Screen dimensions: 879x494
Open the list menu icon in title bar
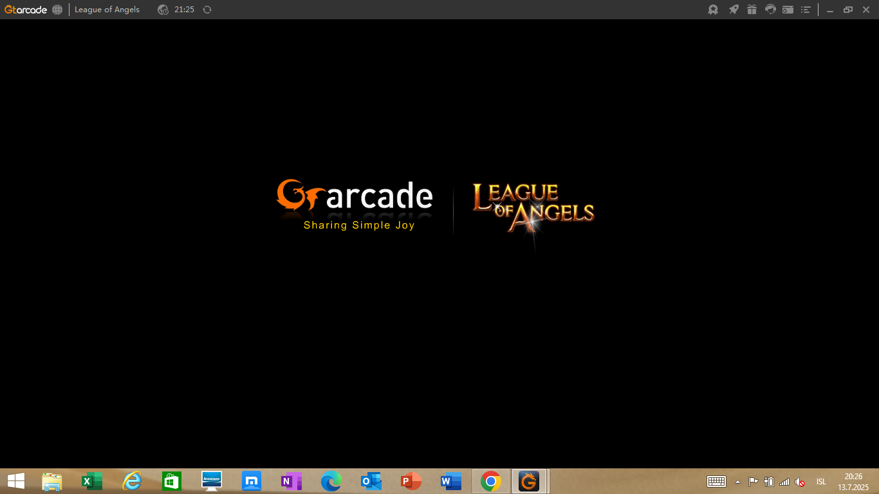806,10
